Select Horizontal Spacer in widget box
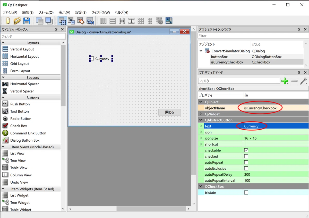The width and height of the screenshot is (309, 218). pyautogui.click(x=24, y=84)
